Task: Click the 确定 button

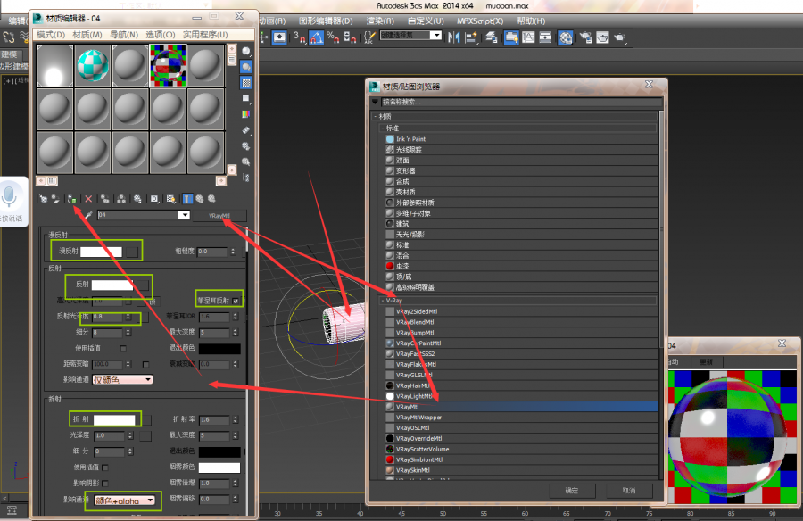Action: click(x=572, y=490)
